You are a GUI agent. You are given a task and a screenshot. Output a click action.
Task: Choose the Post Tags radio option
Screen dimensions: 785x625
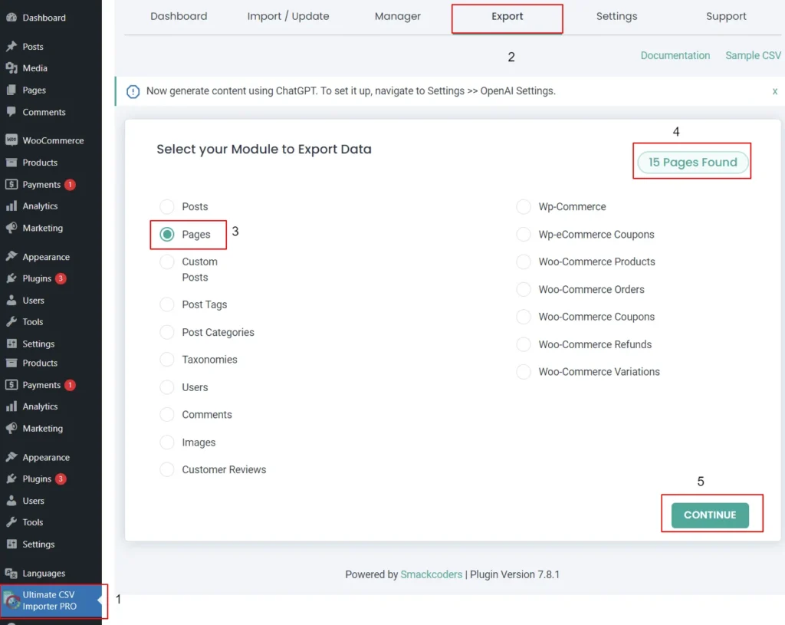[x=166, y=304]
